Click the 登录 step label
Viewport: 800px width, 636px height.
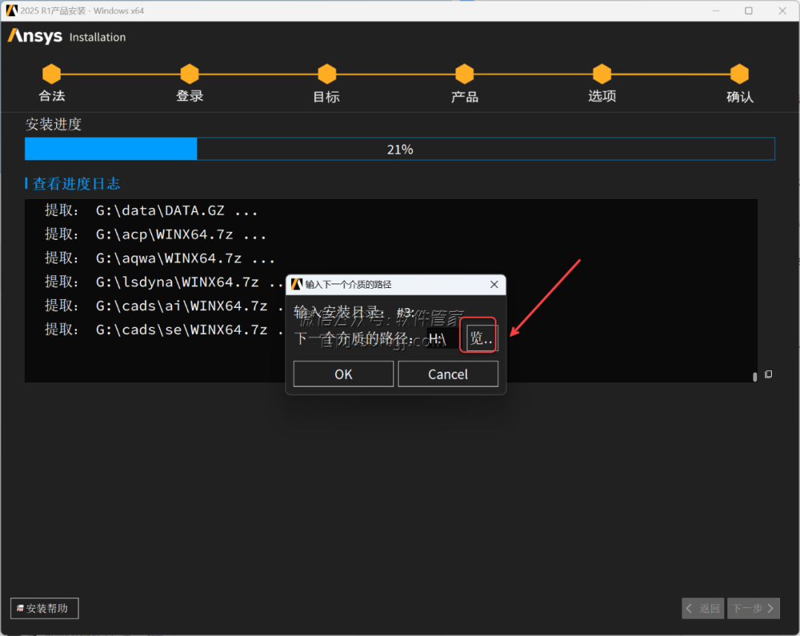(x=190, y=96)
